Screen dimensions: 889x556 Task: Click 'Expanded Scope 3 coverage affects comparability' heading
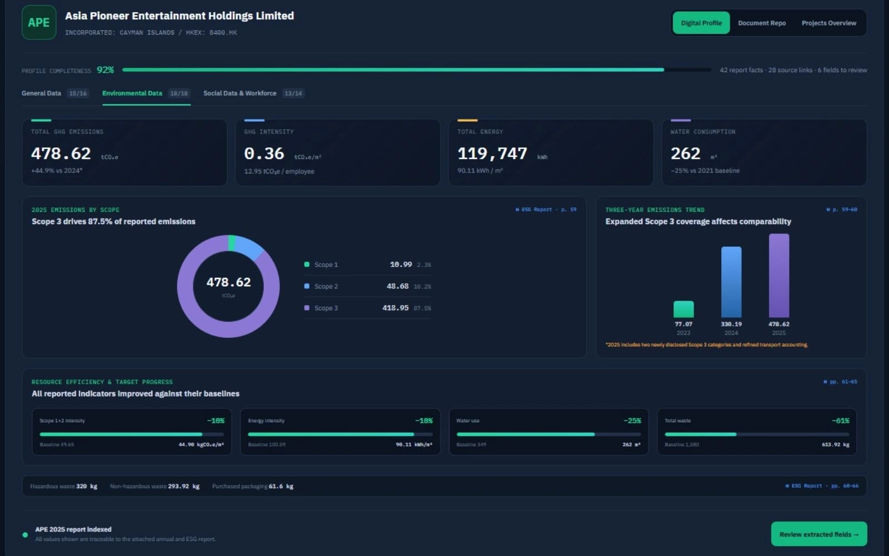tap(698, 221)
